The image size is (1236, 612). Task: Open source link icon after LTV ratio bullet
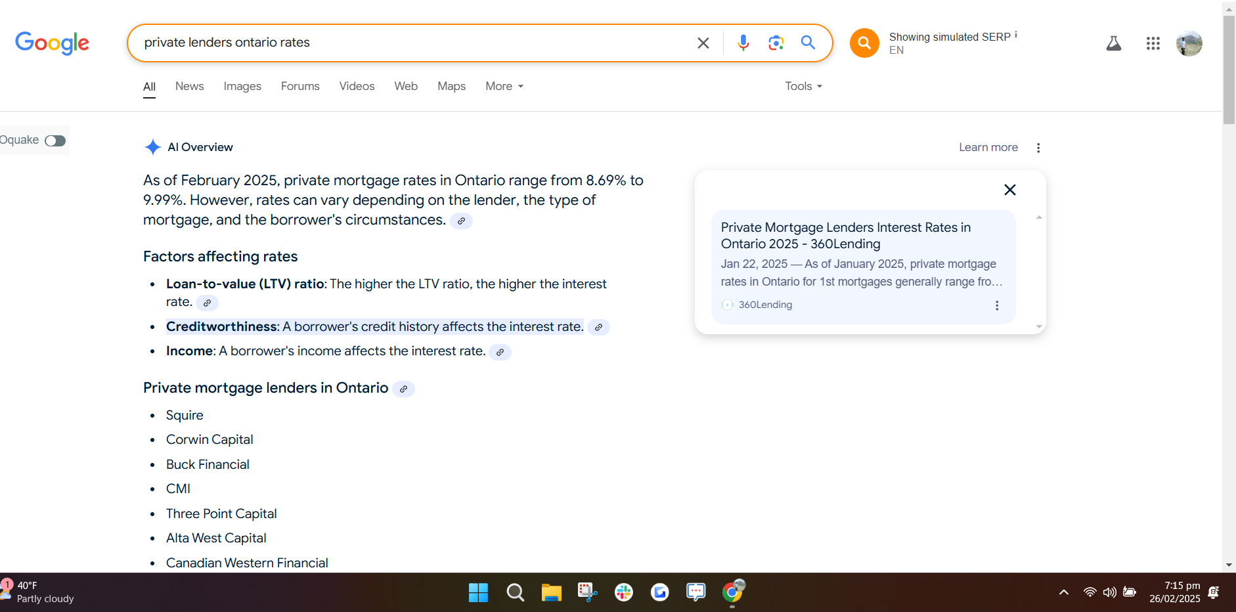[x=207, y=303]
